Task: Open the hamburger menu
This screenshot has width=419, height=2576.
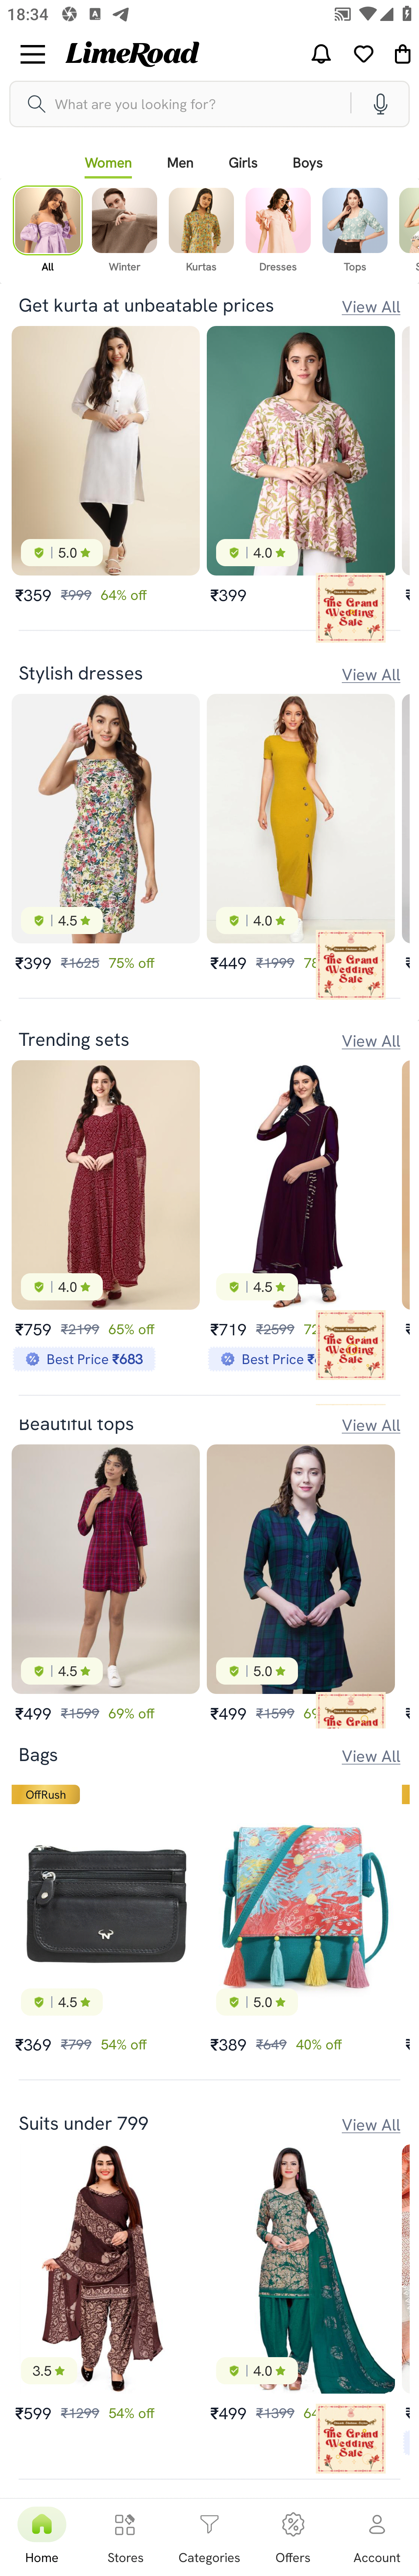Action: click(x=33, y=54)
